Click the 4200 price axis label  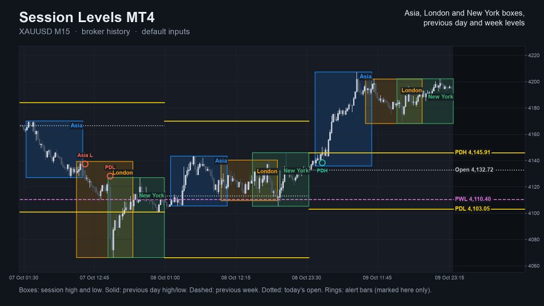534,82
